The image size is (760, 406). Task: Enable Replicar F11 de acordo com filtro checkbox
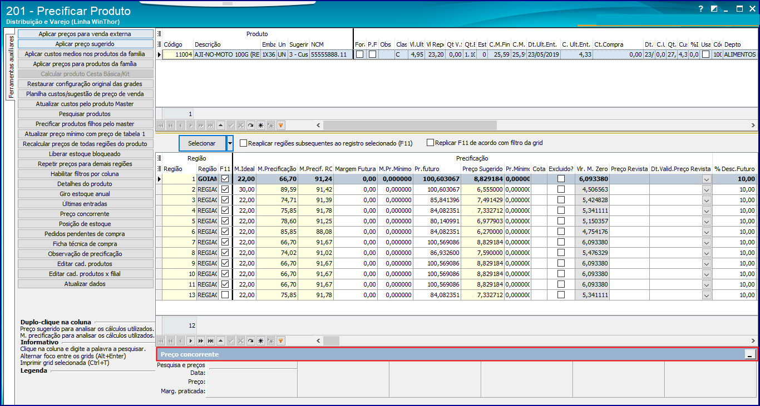click(x=430, y=143)
